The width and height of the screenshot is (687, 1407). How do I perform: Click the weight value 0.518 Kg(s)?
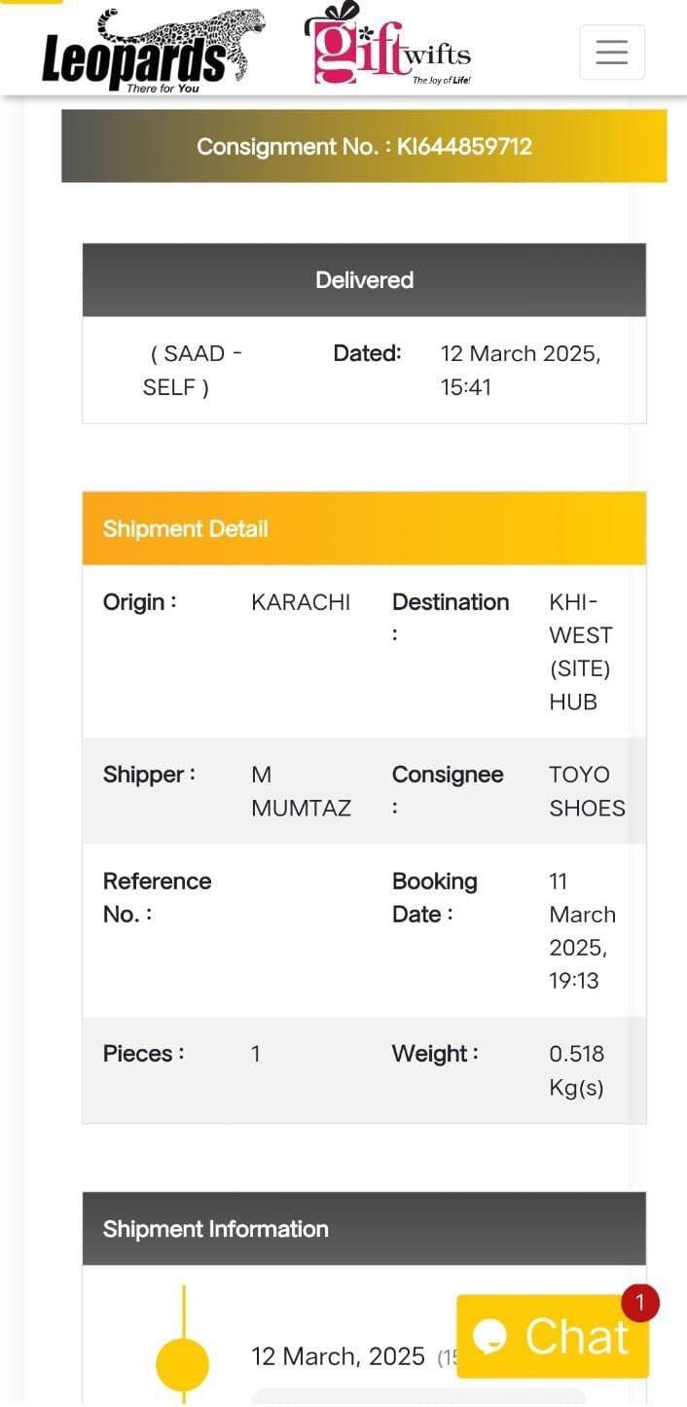pyautogui.click(x=576, y=1070)
